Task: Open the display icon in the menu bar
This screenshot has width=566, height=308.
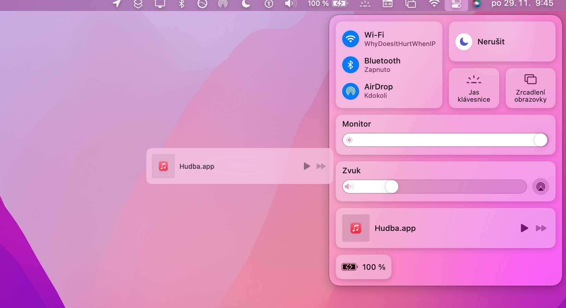Action: [160, 4]
